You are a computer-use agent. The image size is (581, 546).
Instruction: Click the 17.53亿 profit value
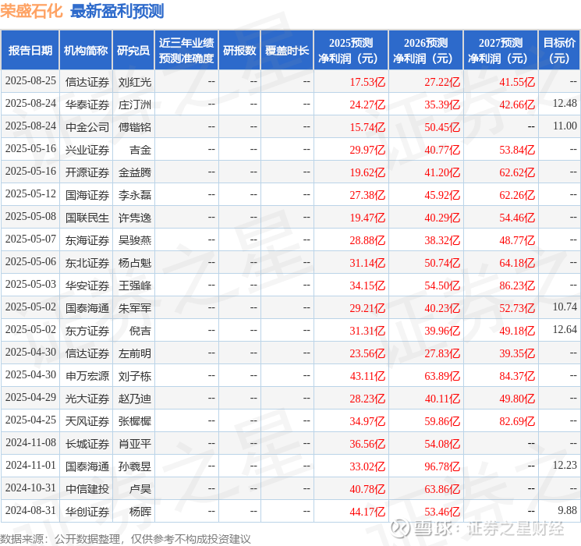pos(367,82)
